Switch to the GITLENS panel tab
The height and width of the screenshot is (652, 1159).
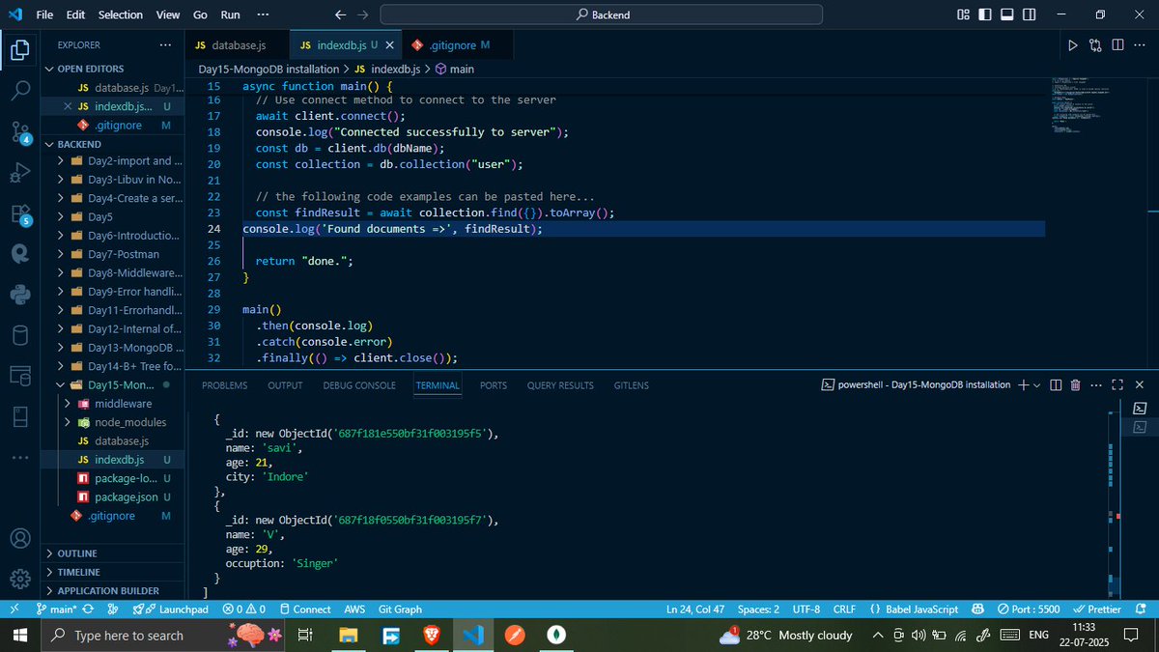tap(632, 384)
